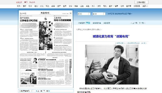The height and width of the screenshot is (93, 162).
Task: Click the right arrow of 下一期
Action: point(145,23)
